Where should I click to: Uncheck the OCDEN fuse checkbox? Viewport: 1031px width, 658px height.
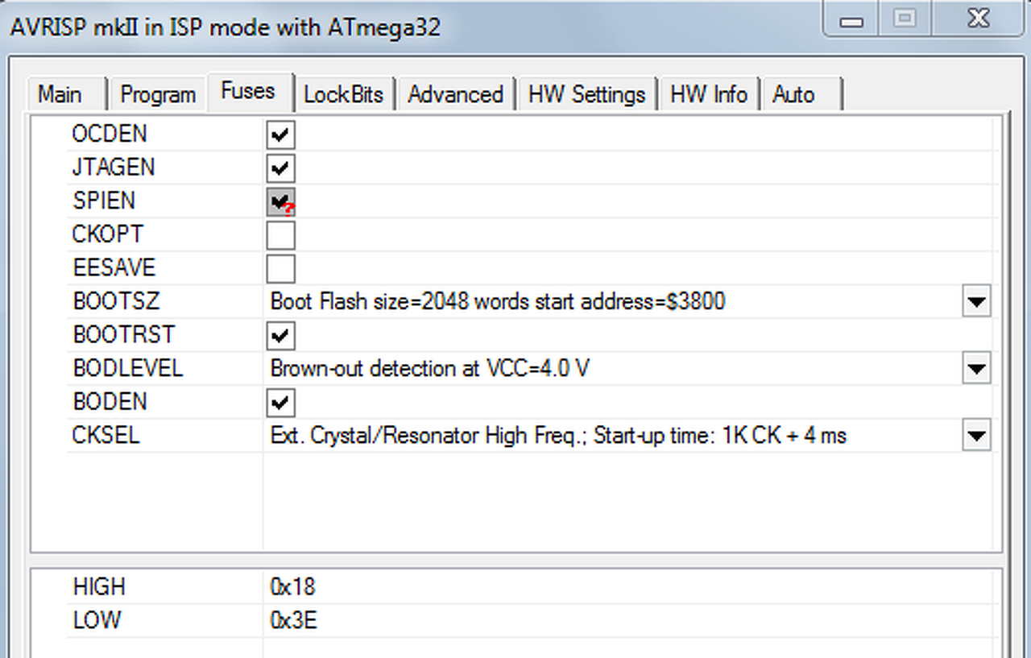[x=281, y=135]
